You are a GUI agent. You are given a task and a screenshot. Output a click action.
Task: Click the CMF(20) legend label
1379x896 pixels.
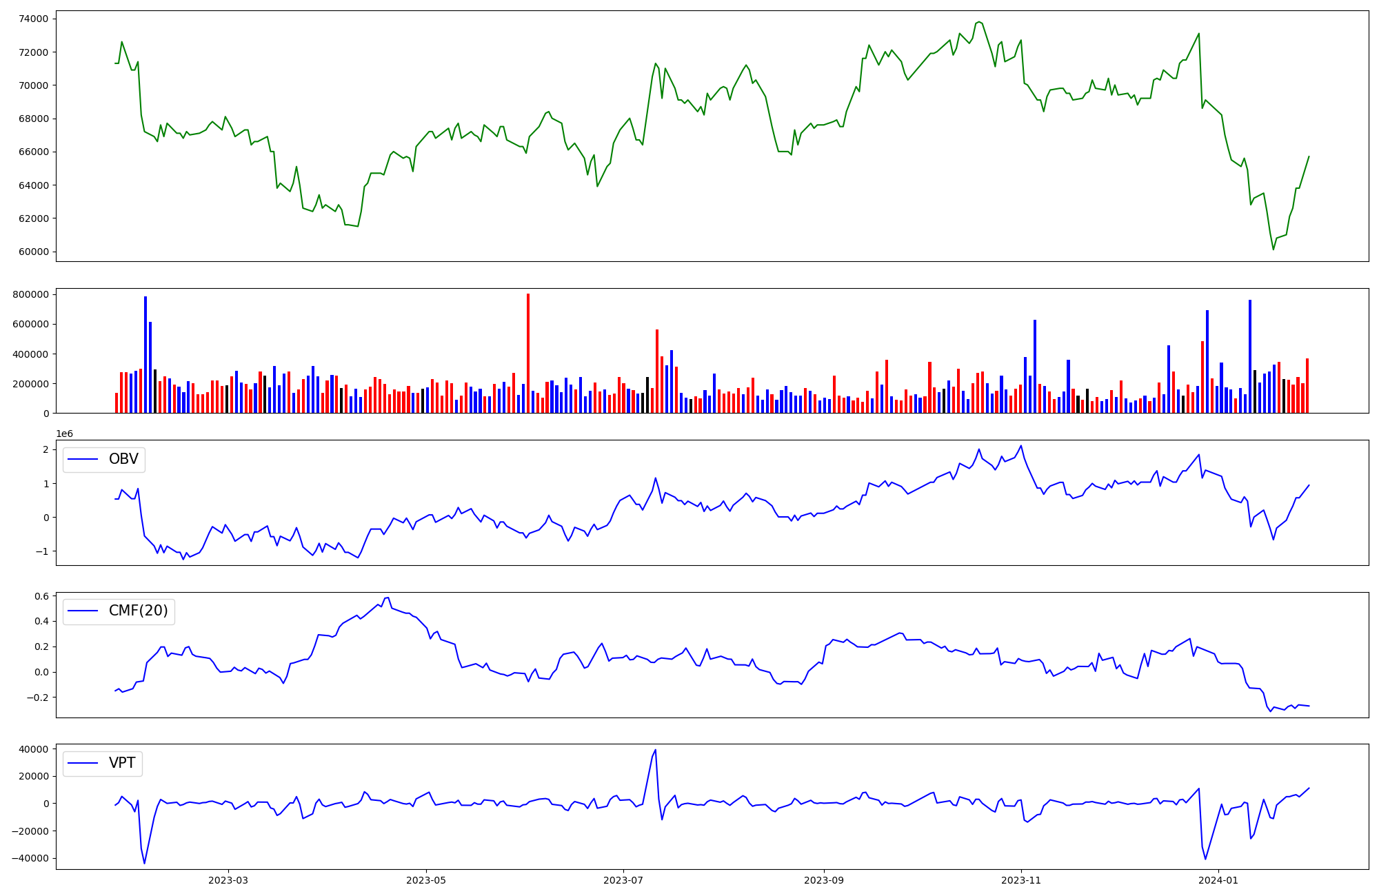click(x=138, y=611)
